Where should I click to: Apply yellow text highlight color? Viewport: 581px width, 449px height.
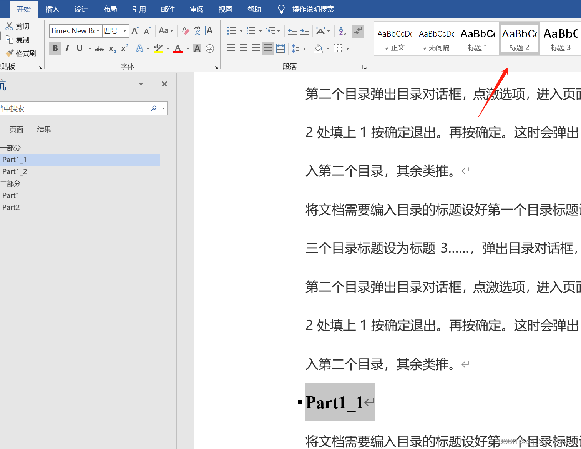pos(158,48)
